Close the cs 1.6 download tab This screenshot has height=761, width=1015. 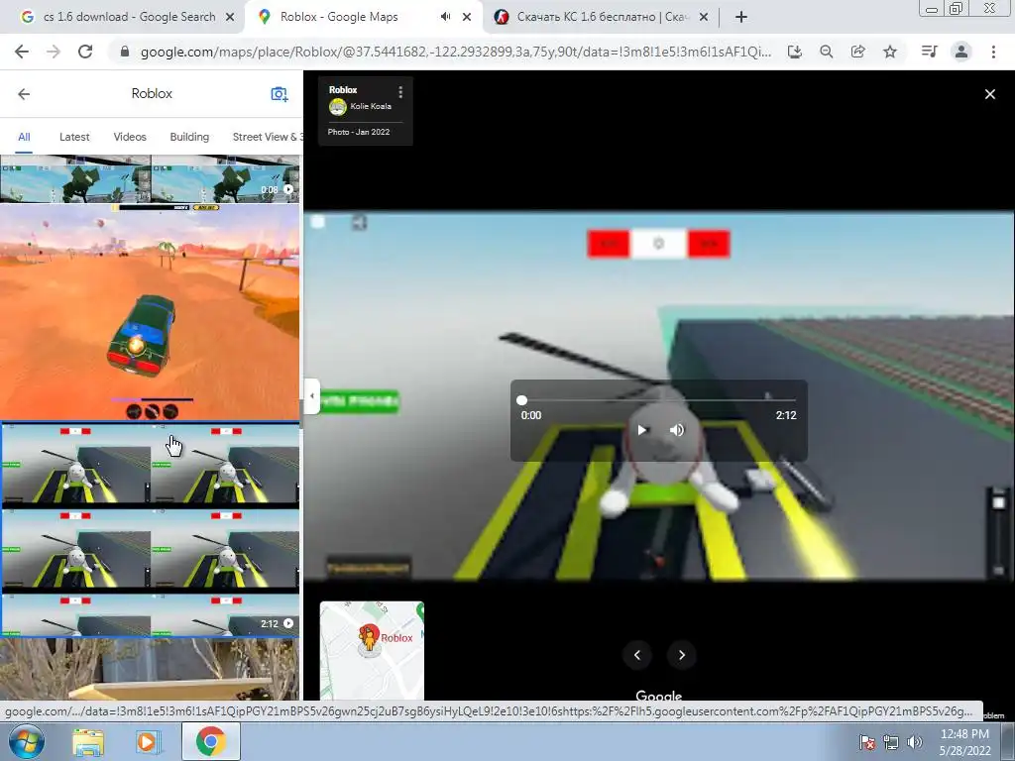(230, 18)
